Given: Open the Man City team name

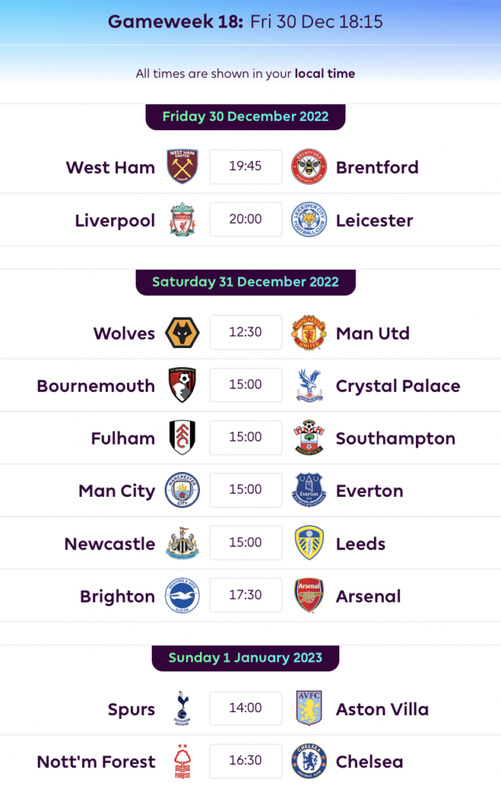Looking at the screenshot, I should point(116,491).
